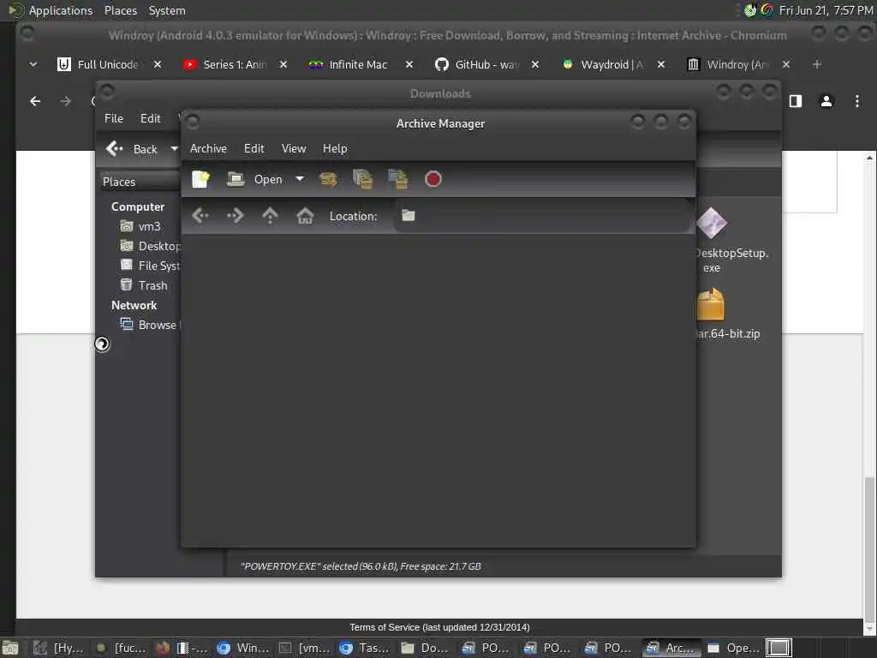877x658 pixels.
Task: Open the tab search dropdown in Chromium
Action: [33, 64]
